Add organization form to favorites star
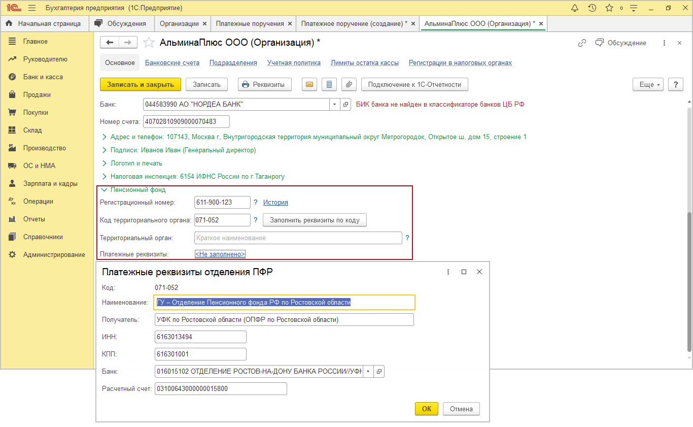Viewport: 693px width, 427px height. (148, 43)
